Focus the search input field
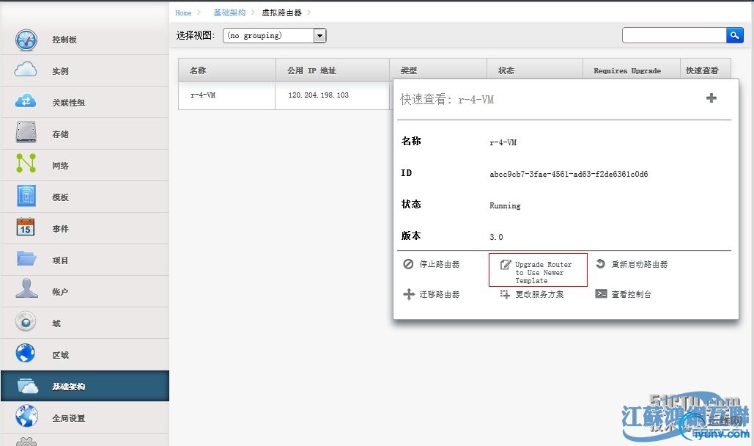 [674, 35]
